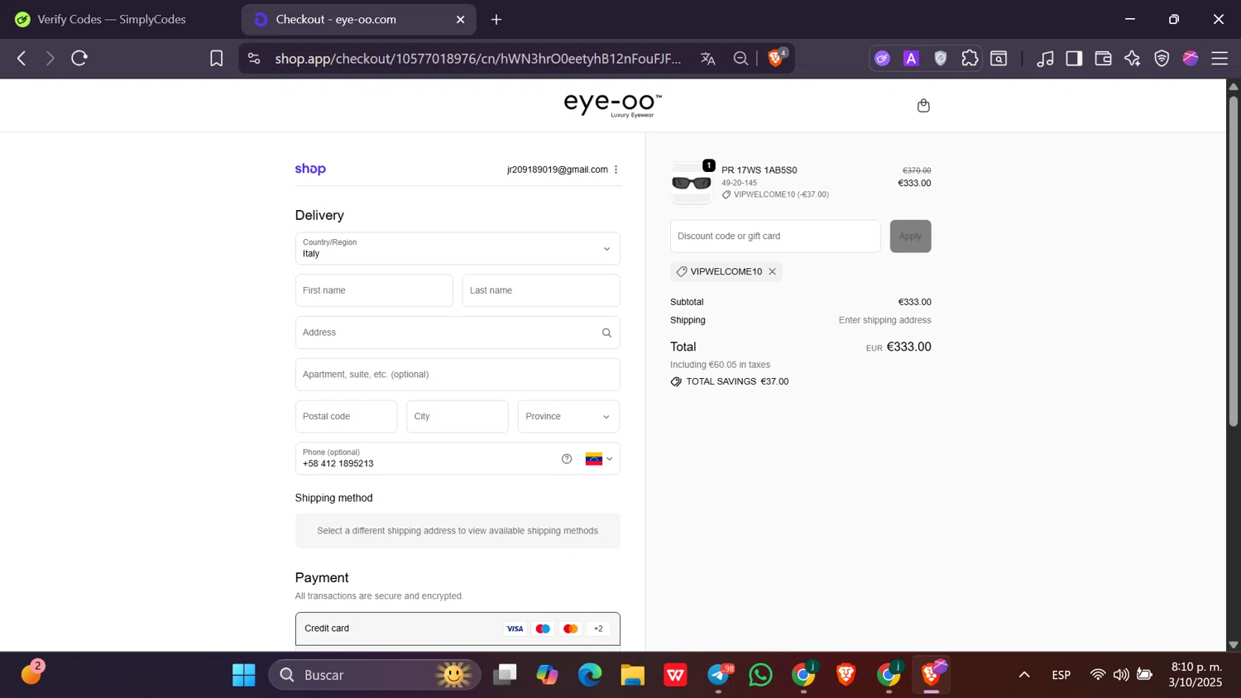Open Brave Wallet icon

point(1103,58)
